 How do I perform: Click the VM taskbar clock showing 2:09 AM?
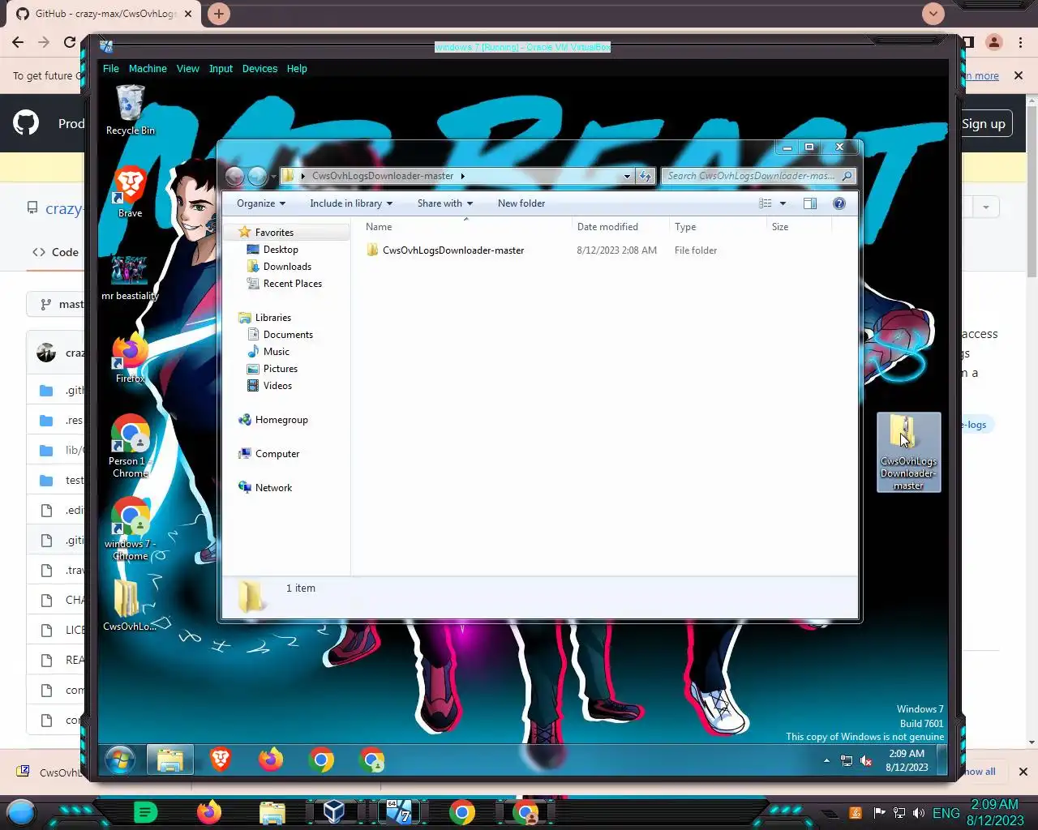pyautogui.click(x=907, y=760)
